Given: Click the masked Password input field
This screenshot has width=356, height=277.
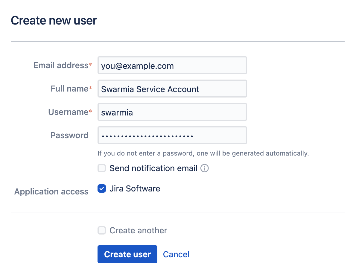Looking at the screenshot, I should 172,136.
